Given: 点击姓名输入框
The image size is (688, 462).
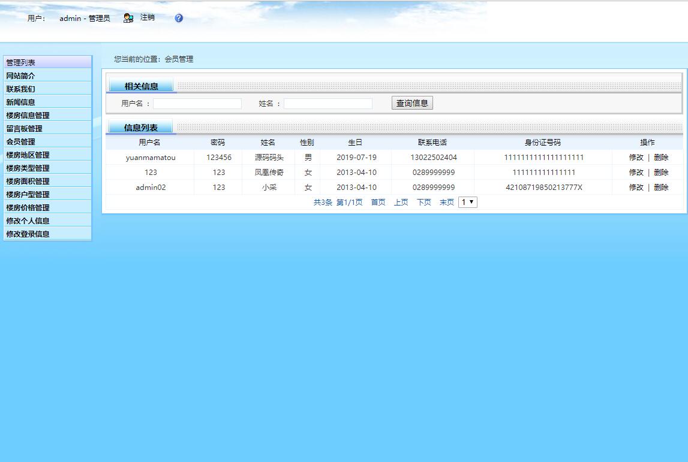Looking at the screenshot, I should point(328,102).
